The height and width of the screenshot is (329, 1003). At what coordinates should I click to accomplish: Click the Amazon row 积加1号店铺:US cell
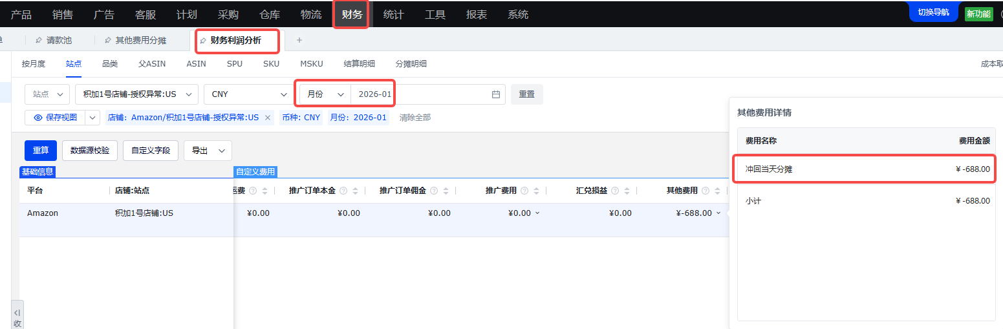pyautogui.click(x=144, y=213)
